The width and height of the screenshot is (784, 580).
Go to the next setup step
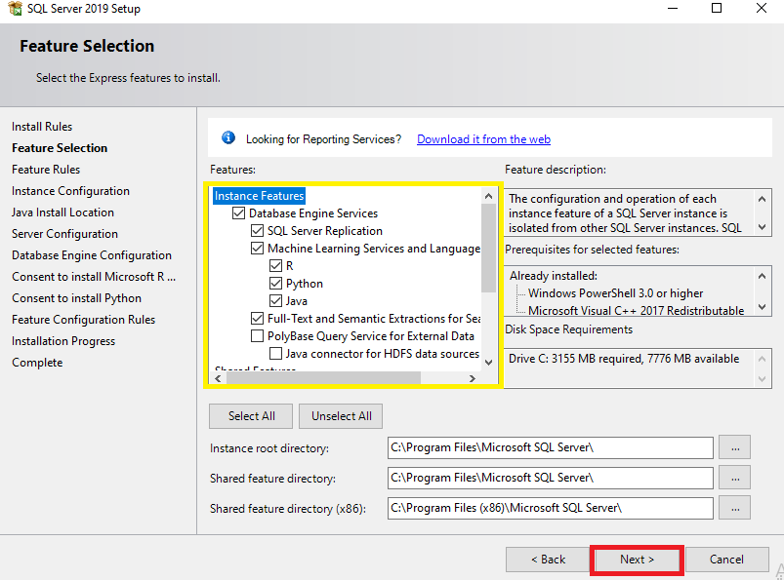pos(637,560)
